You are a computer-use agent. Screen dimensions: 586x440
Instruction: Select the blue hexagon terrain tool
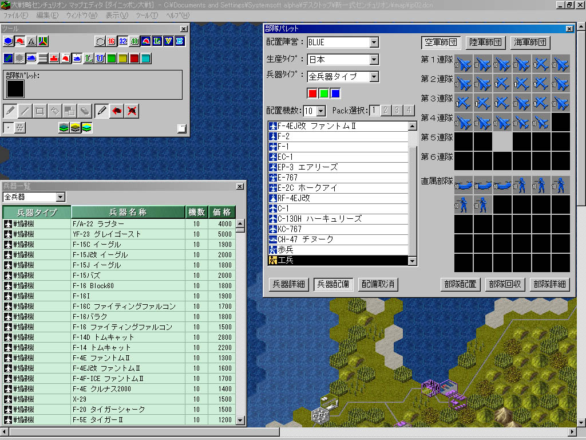8,41
